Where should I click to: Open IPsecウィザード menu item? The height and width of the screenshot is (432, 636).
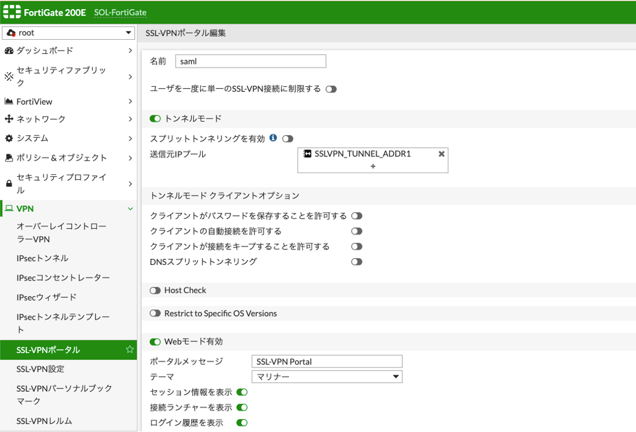[68, 297]
